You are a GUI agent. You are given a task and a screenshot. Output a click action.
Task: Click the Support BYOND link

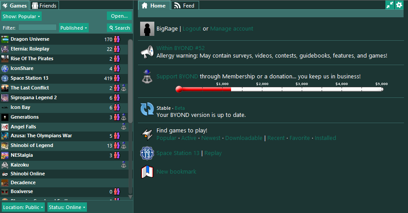tap(177, 76)
